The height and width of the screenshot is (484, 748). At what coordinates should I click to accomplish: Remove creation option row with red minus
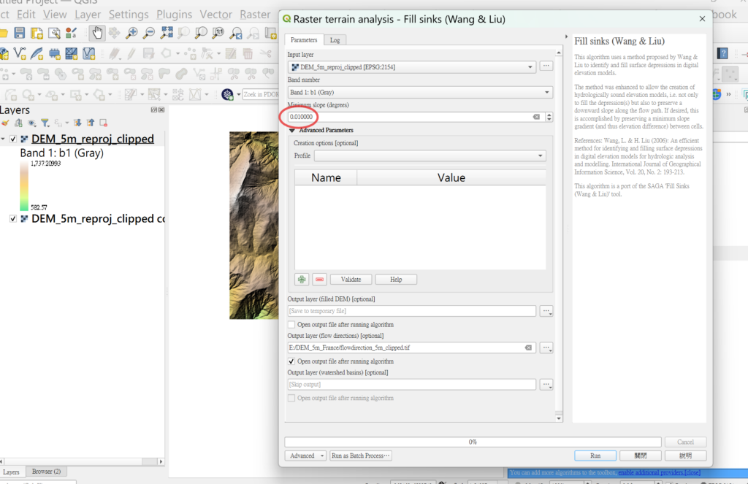pyautogui.click(x=319, y=280)
